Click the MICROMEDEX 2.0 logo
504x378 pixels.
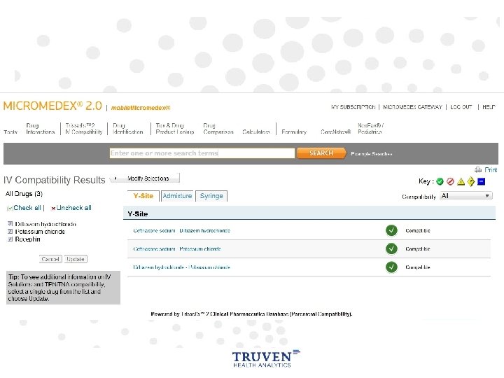(x=52, y=106)
